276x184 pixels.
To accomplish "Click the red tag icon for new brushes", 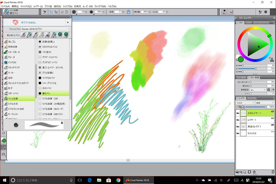I will pyautogui.click(x=16, y=22).
